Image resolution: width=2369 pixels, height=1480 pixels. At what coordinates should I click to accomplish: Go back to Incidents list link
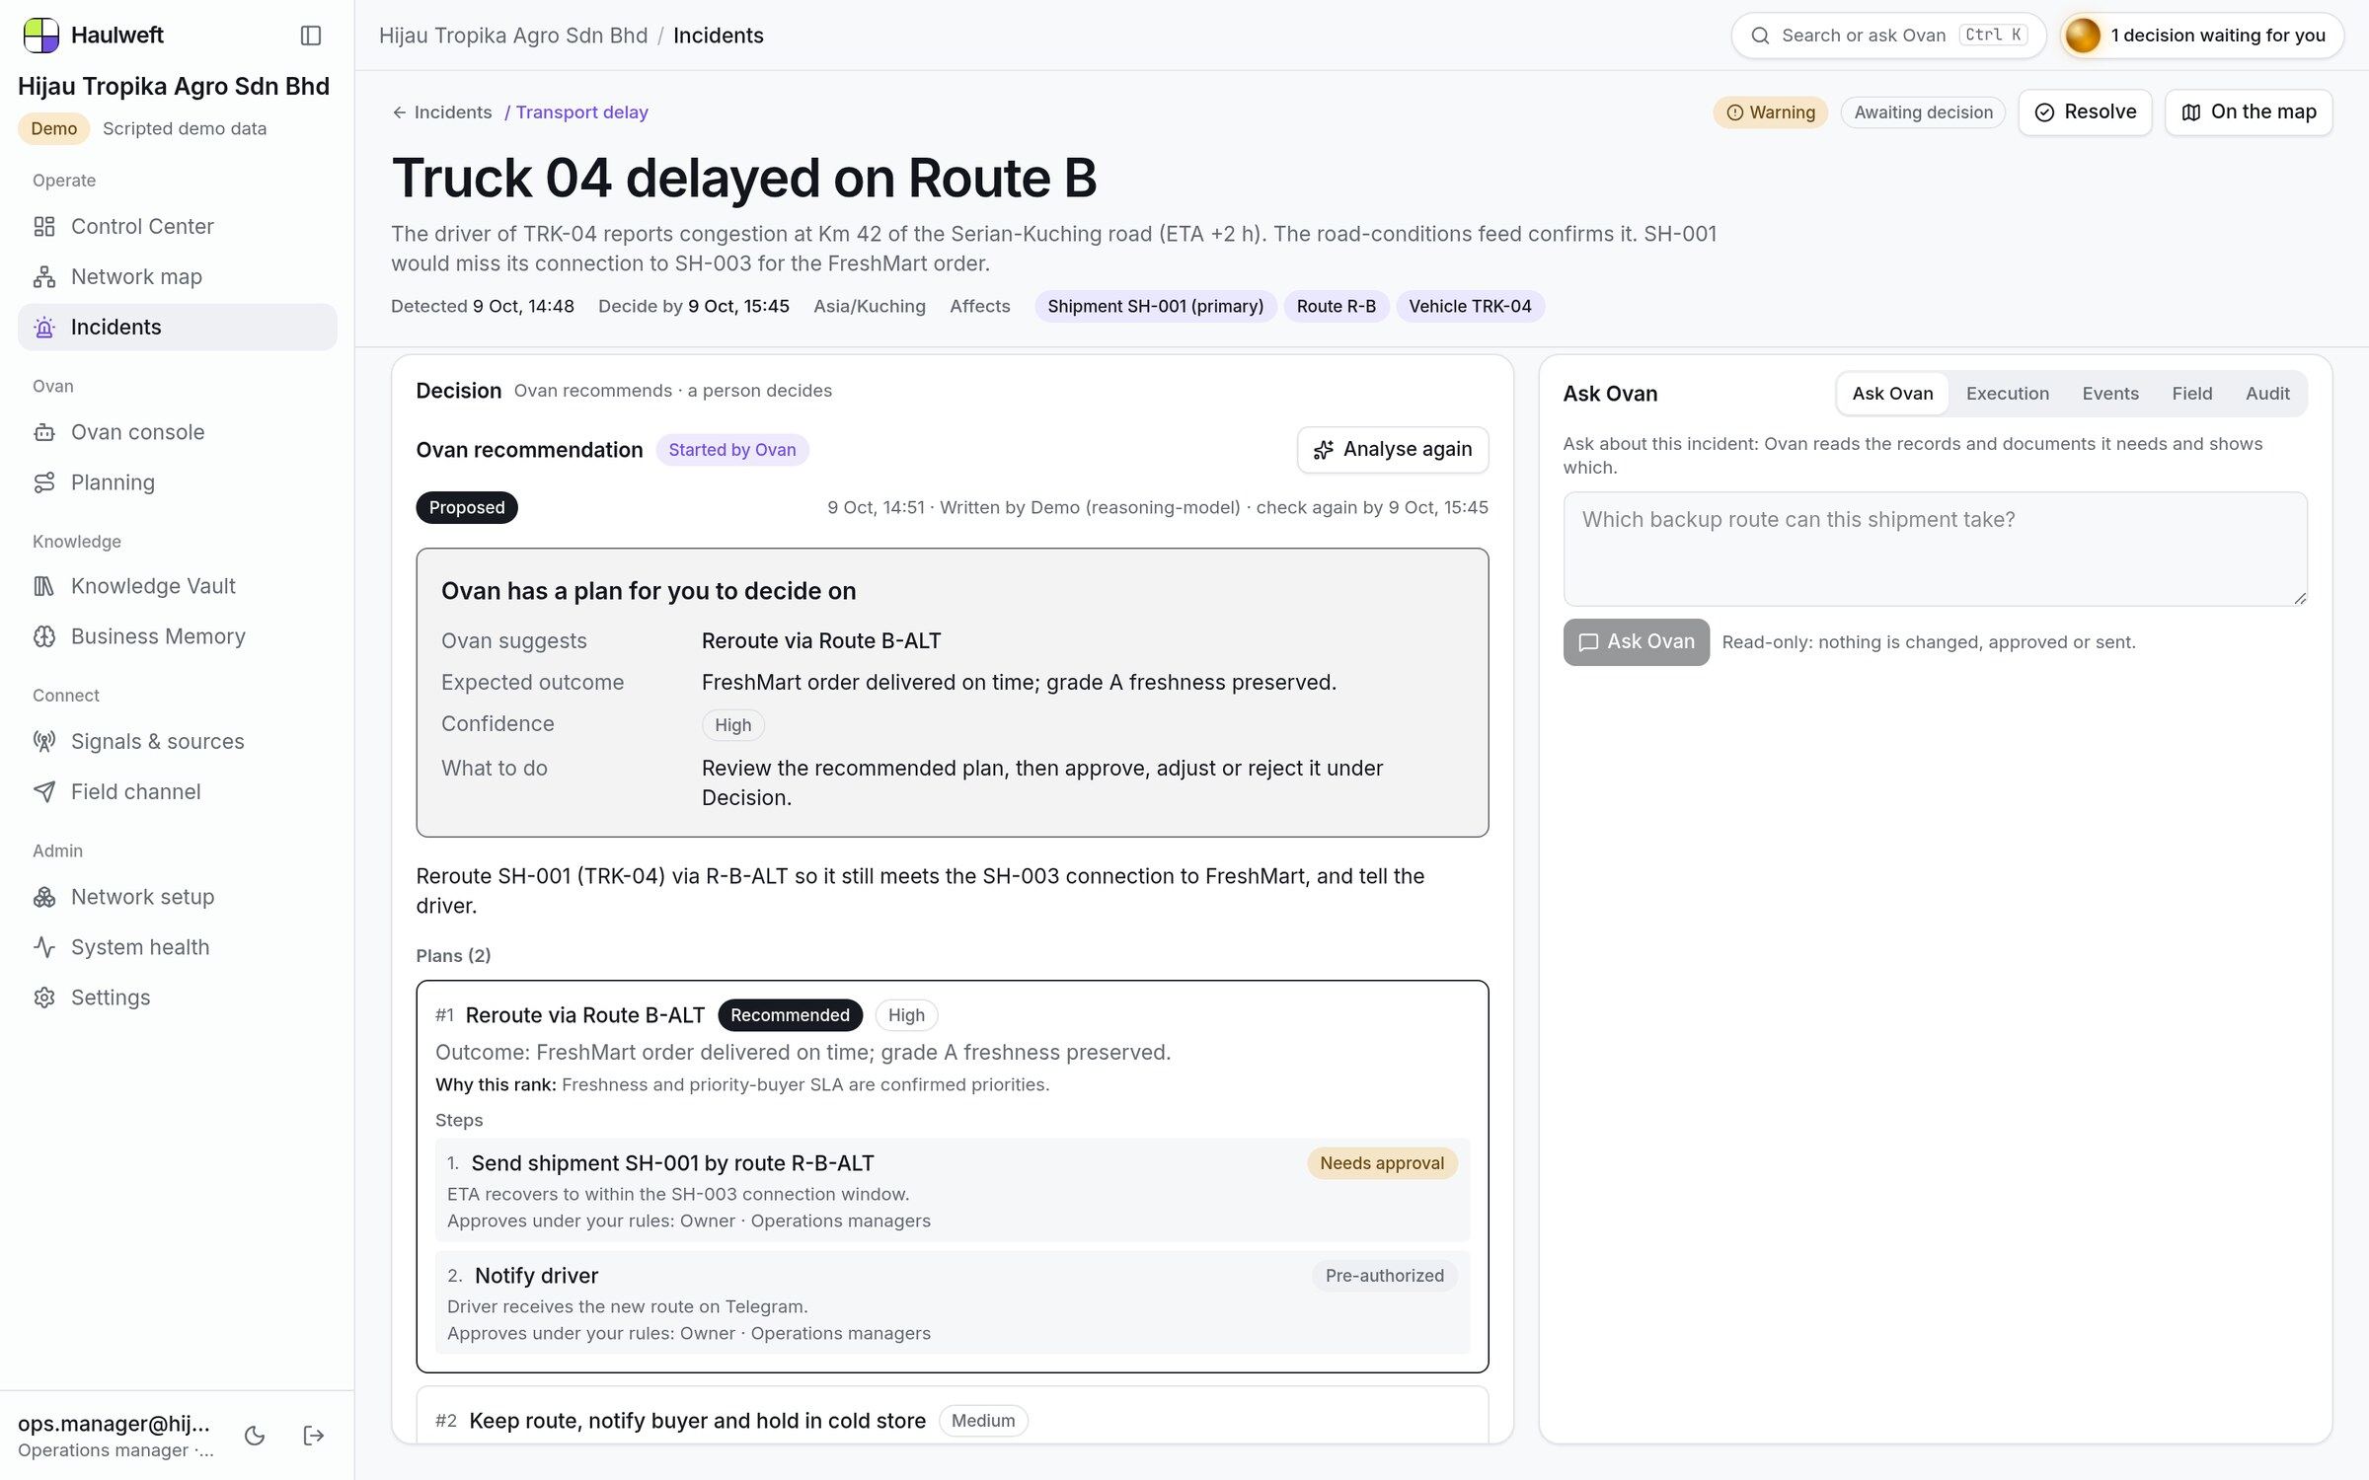[442, 112]
